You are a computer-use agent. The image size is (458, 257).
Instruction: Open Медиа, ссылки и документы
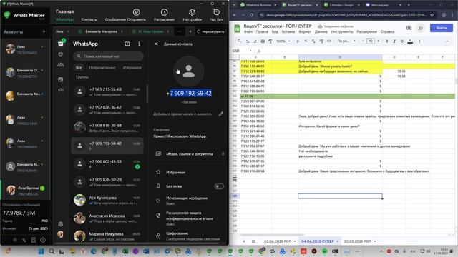coord(189,154)
